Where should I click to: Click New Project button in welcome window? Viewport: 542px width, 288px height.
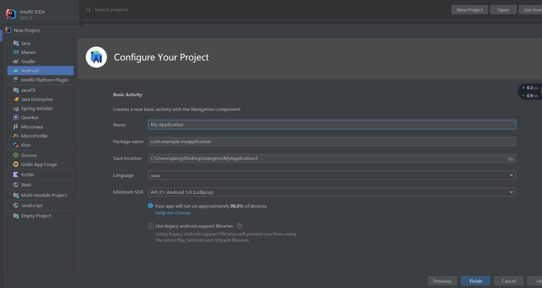click(470, 10)
